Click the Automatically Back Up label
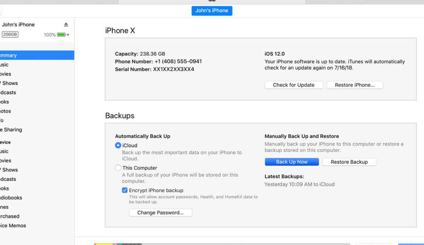Image resolution: width=424 pixels, height=245 pixels. click(x=142, y=136)
